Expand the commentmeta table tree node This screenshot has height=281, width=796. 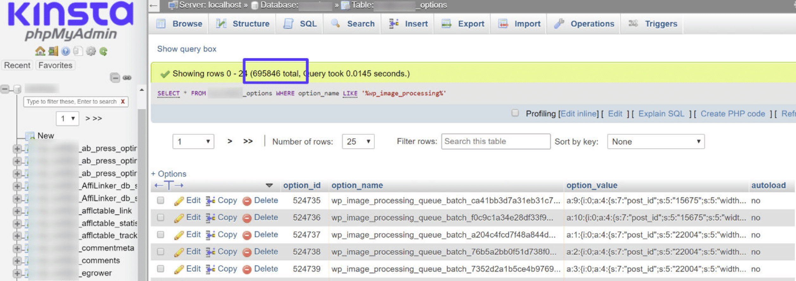click(x=17, y=248)
